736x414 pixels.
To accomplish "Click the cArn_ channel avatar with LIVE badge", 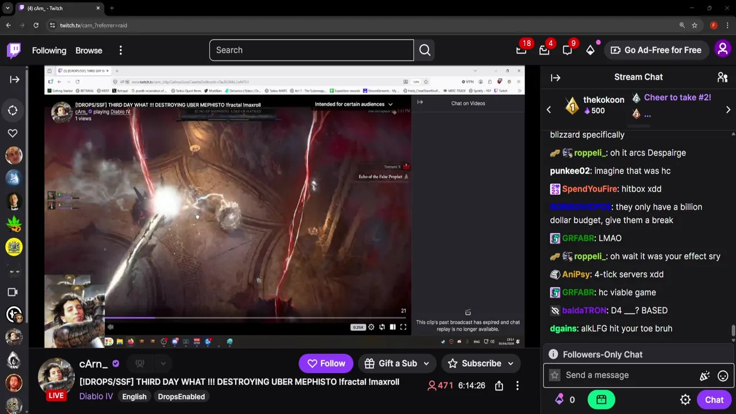I will coord(56,378).
